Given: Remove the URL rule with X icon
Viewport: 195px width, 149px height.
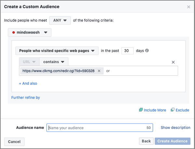Looking at the screenshot, I should (173, 62).
